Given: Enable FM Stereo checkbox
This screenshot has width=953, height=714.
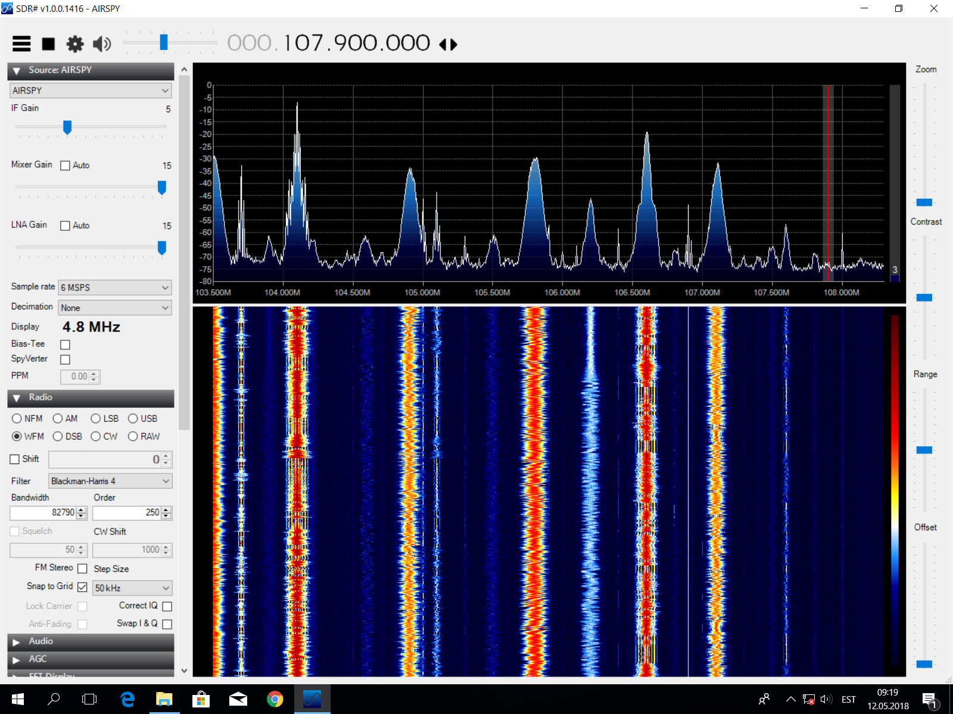Looking at the screenshot, I should (82, 569).
